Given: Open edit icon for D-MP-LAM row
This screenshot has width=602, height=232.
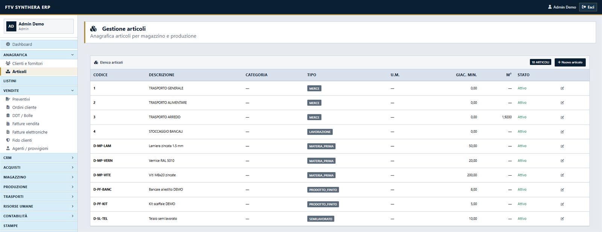Looking at the screenshot, I should pos(562,146).
